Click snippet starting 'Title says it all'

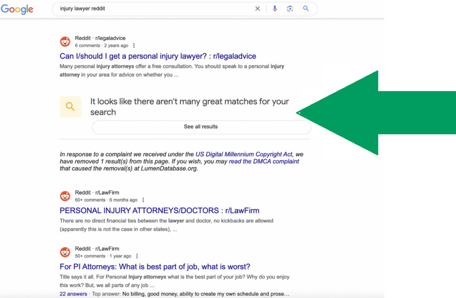click(175, 281)
